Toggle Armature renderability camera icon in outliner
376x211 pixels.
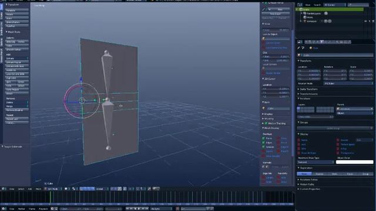coord(373,21)
